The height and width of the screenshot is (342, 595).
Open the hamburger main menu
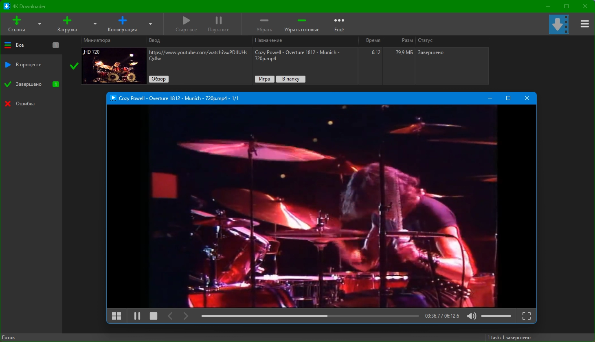pyautogui.click(x=584, y=24)
